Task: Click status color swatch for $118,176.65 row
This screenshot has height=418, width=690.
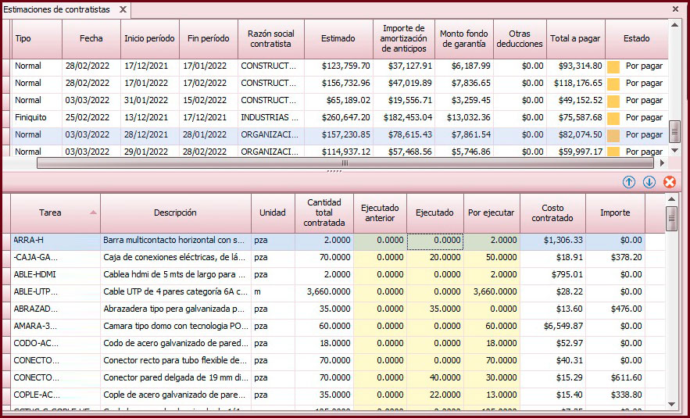Action: [613, 84]
